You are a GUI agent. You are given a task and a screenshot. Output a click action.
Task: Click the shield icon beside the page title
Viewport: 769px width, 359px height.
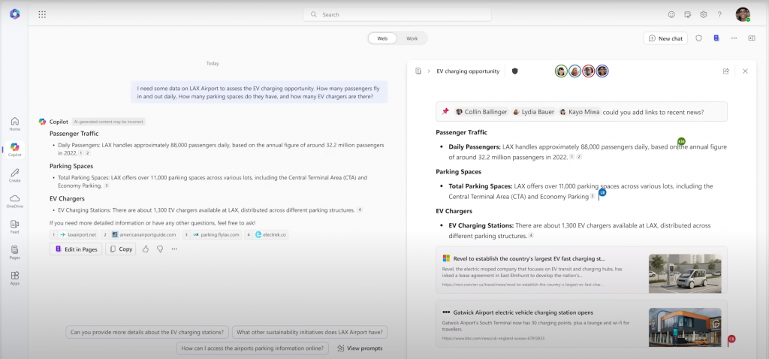pos(514,71)
